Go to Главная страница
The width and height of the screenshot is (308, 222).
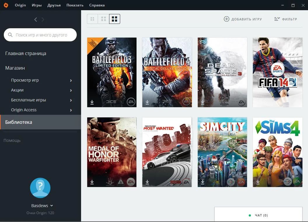(26, 53)
